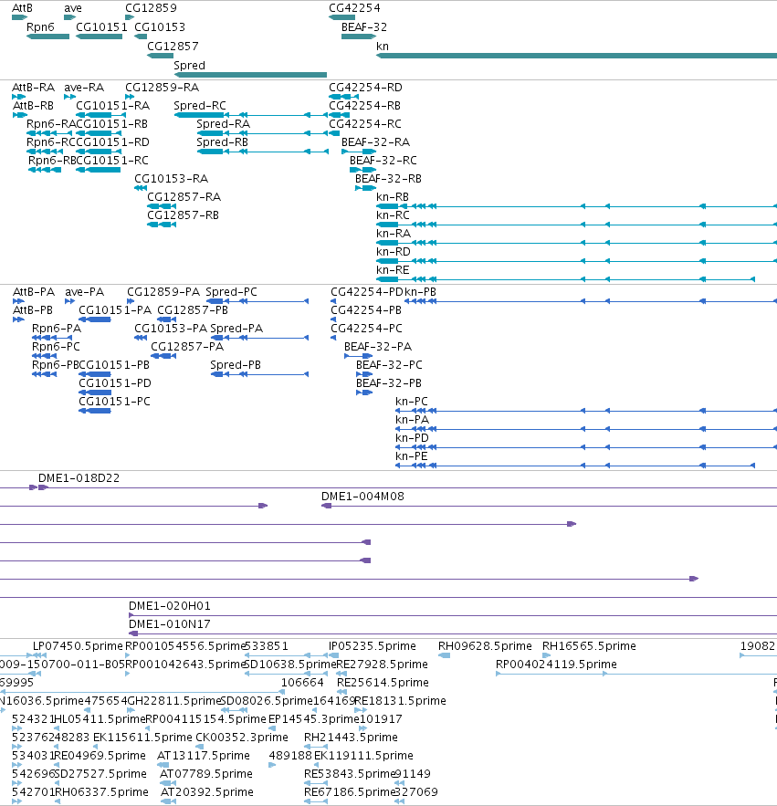Select EST RE53843.5prime
The width and height of the screenshot is (777, 806).
316,783
